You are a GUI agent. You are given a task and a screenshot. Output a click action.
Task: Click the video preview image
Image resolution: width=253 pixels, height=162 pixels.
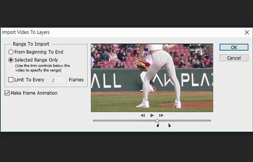coord(152,78)
